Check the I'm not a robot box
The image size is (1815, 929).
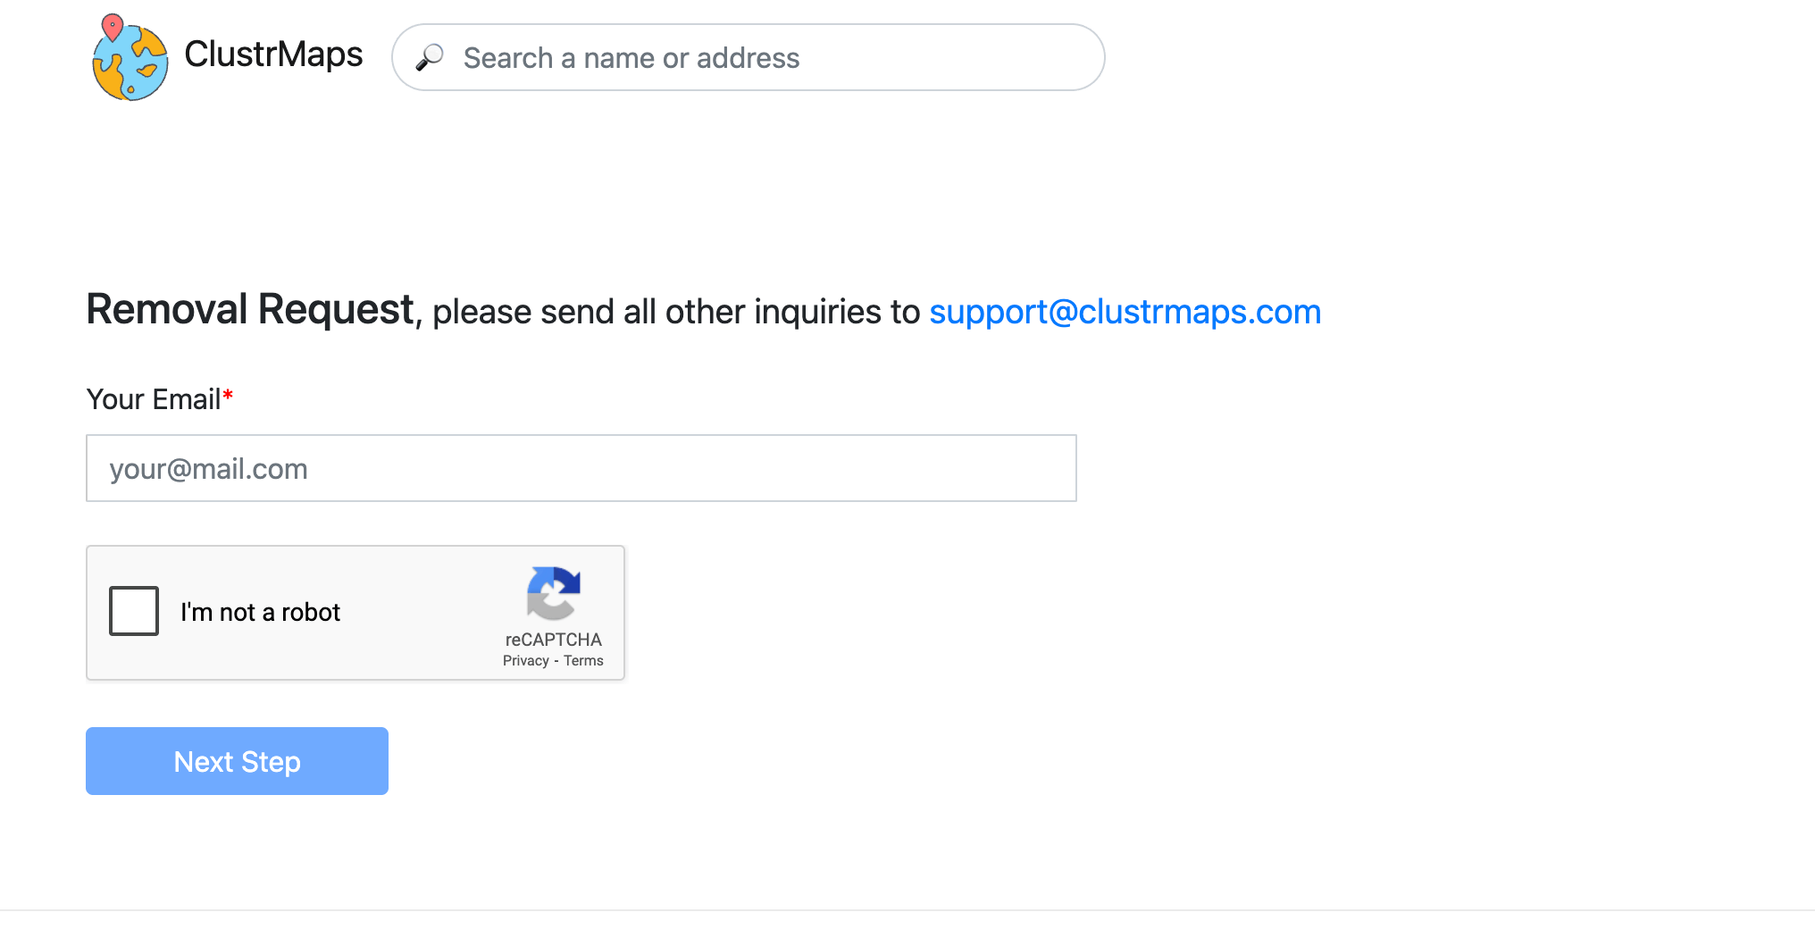(x=134, y=611)
